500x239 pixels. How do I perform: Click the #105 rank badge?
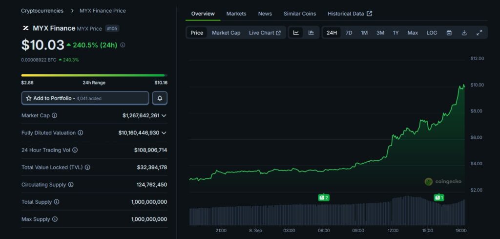tap(112, 28)
